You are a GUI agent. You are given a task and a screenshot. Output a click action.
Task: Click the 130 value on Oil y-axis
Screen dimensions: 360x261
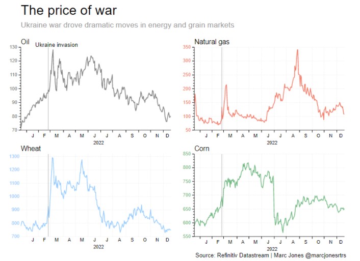[13, 47]
